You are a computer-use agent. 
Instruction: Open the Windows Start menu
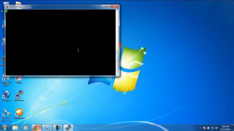point(4,128)
